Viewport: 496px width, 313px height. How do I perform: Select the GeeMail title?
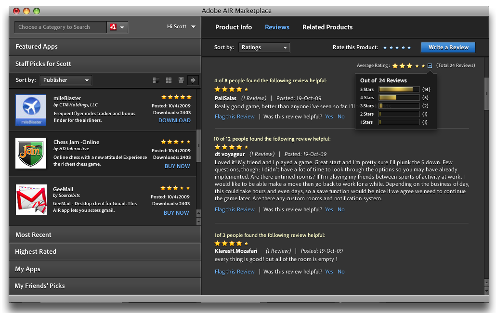[63, 189]
